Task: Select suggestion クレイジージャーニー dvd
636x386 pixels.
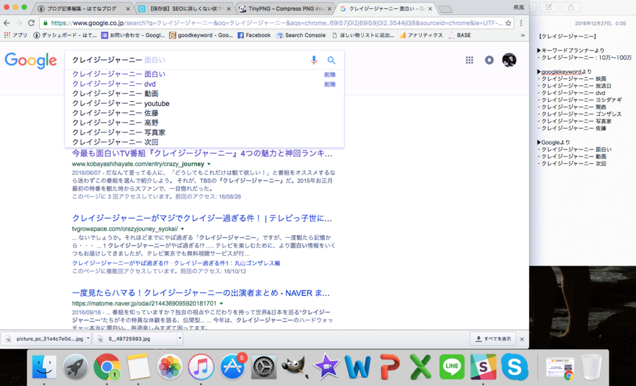Action: point(204,84)
